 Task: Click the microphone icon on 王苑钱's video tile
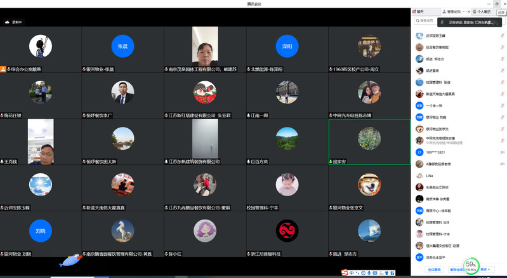3,162
